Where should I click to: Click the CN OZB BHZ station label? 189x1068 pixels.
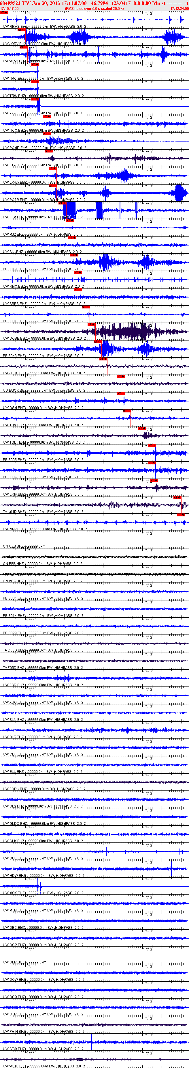coord(24,546)
